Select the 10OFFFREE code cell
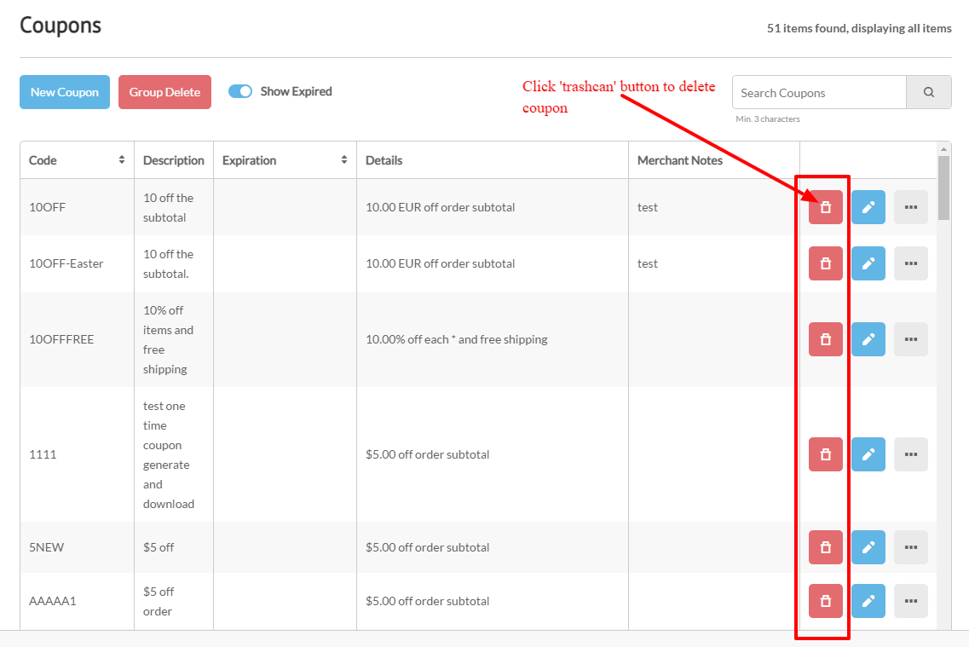Viewport: 969px width, 647px height. pyautogui.click(x=78, y=339)
